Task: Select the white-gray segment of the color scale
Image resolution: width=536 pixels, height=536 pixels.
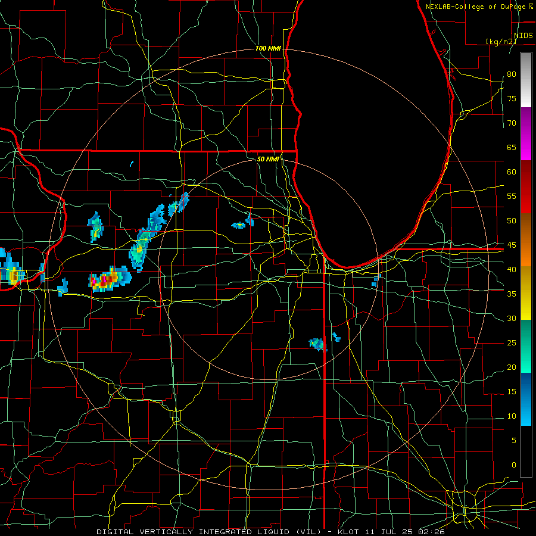Action: tap(526, 80)
